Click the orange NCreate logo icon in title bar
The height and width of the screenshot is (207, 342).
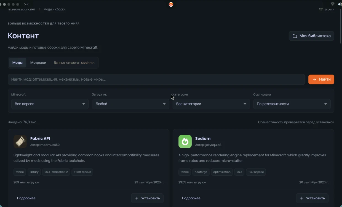pyautogui.click(x=171, y=4)
